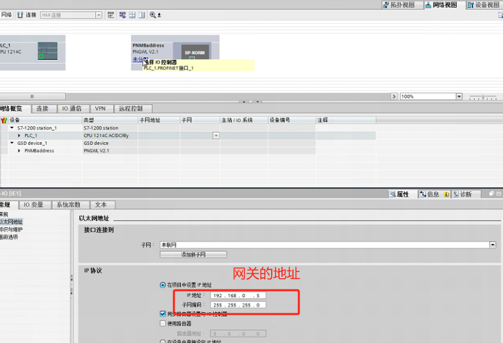Click the 设备 column header
This screenshot has width=503, height=343.
pyautogui.click(x=45, y=120)
